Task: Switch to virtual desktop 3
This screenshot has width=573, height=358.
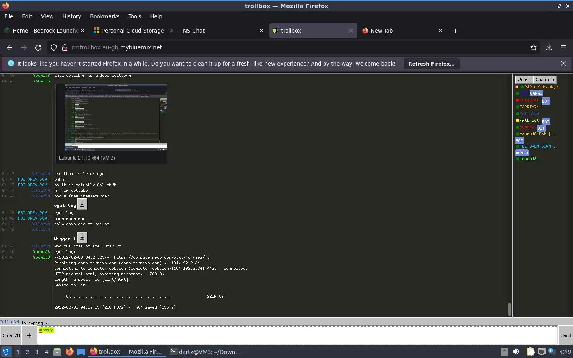Action: click(37, 352)
